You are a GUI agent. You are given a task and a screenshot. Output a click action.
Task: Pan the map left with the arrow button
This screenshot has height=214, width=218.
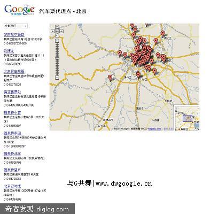pos(53,31)
